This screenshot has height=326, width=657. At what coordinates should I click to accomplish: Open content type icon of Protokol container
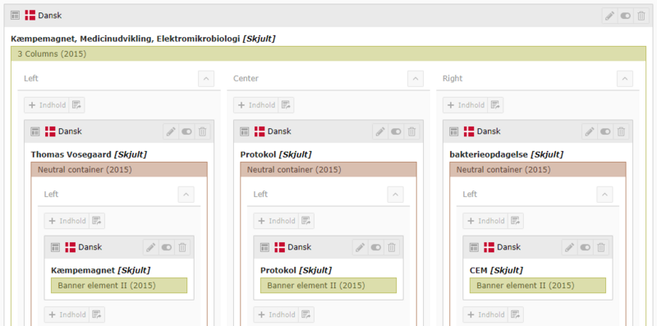click(x=244, y=131)
